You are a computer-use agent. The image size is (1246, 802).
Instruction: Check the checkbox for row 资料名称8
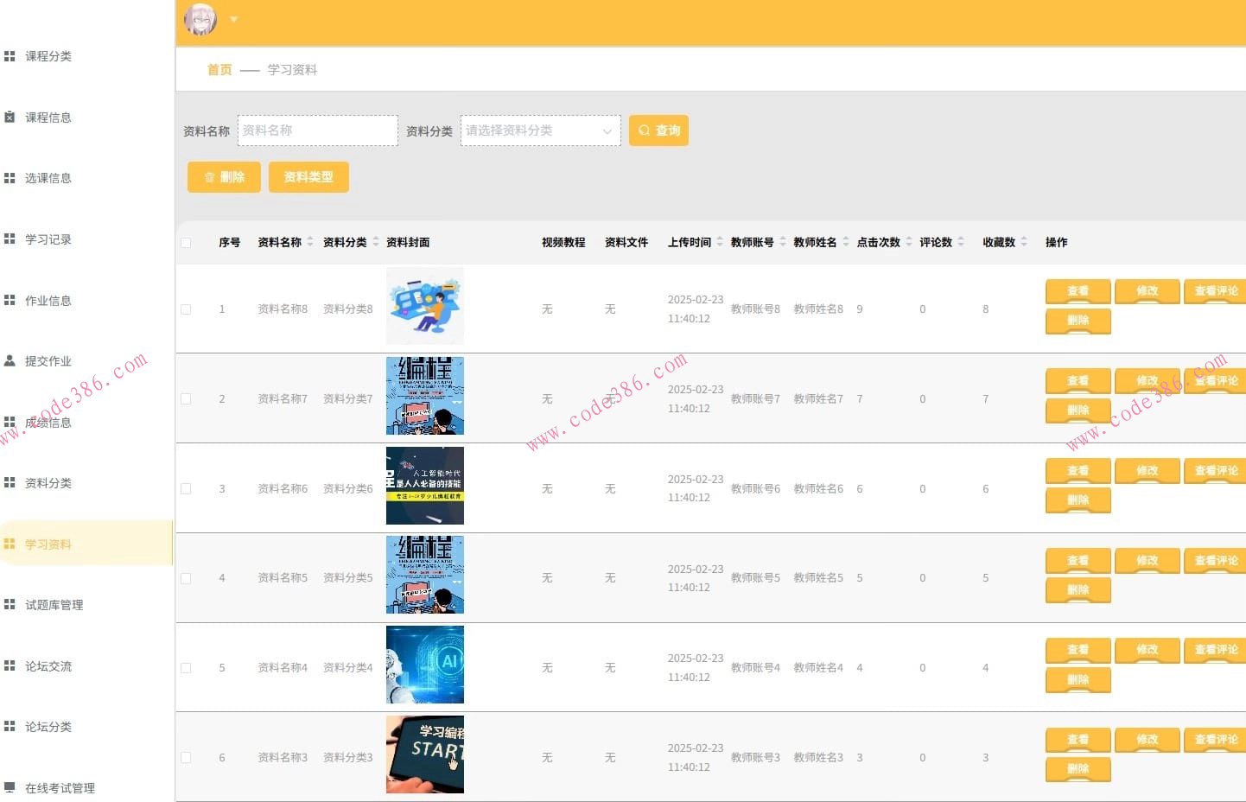186,309
